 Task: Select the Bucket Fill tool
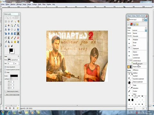point(6,38)
